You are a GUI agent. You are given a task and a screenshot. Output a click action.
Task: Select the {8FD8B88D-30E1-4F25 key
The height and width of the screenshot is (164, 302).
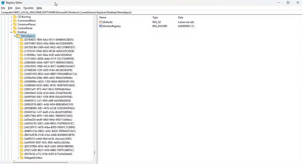[x=50, y=108]
